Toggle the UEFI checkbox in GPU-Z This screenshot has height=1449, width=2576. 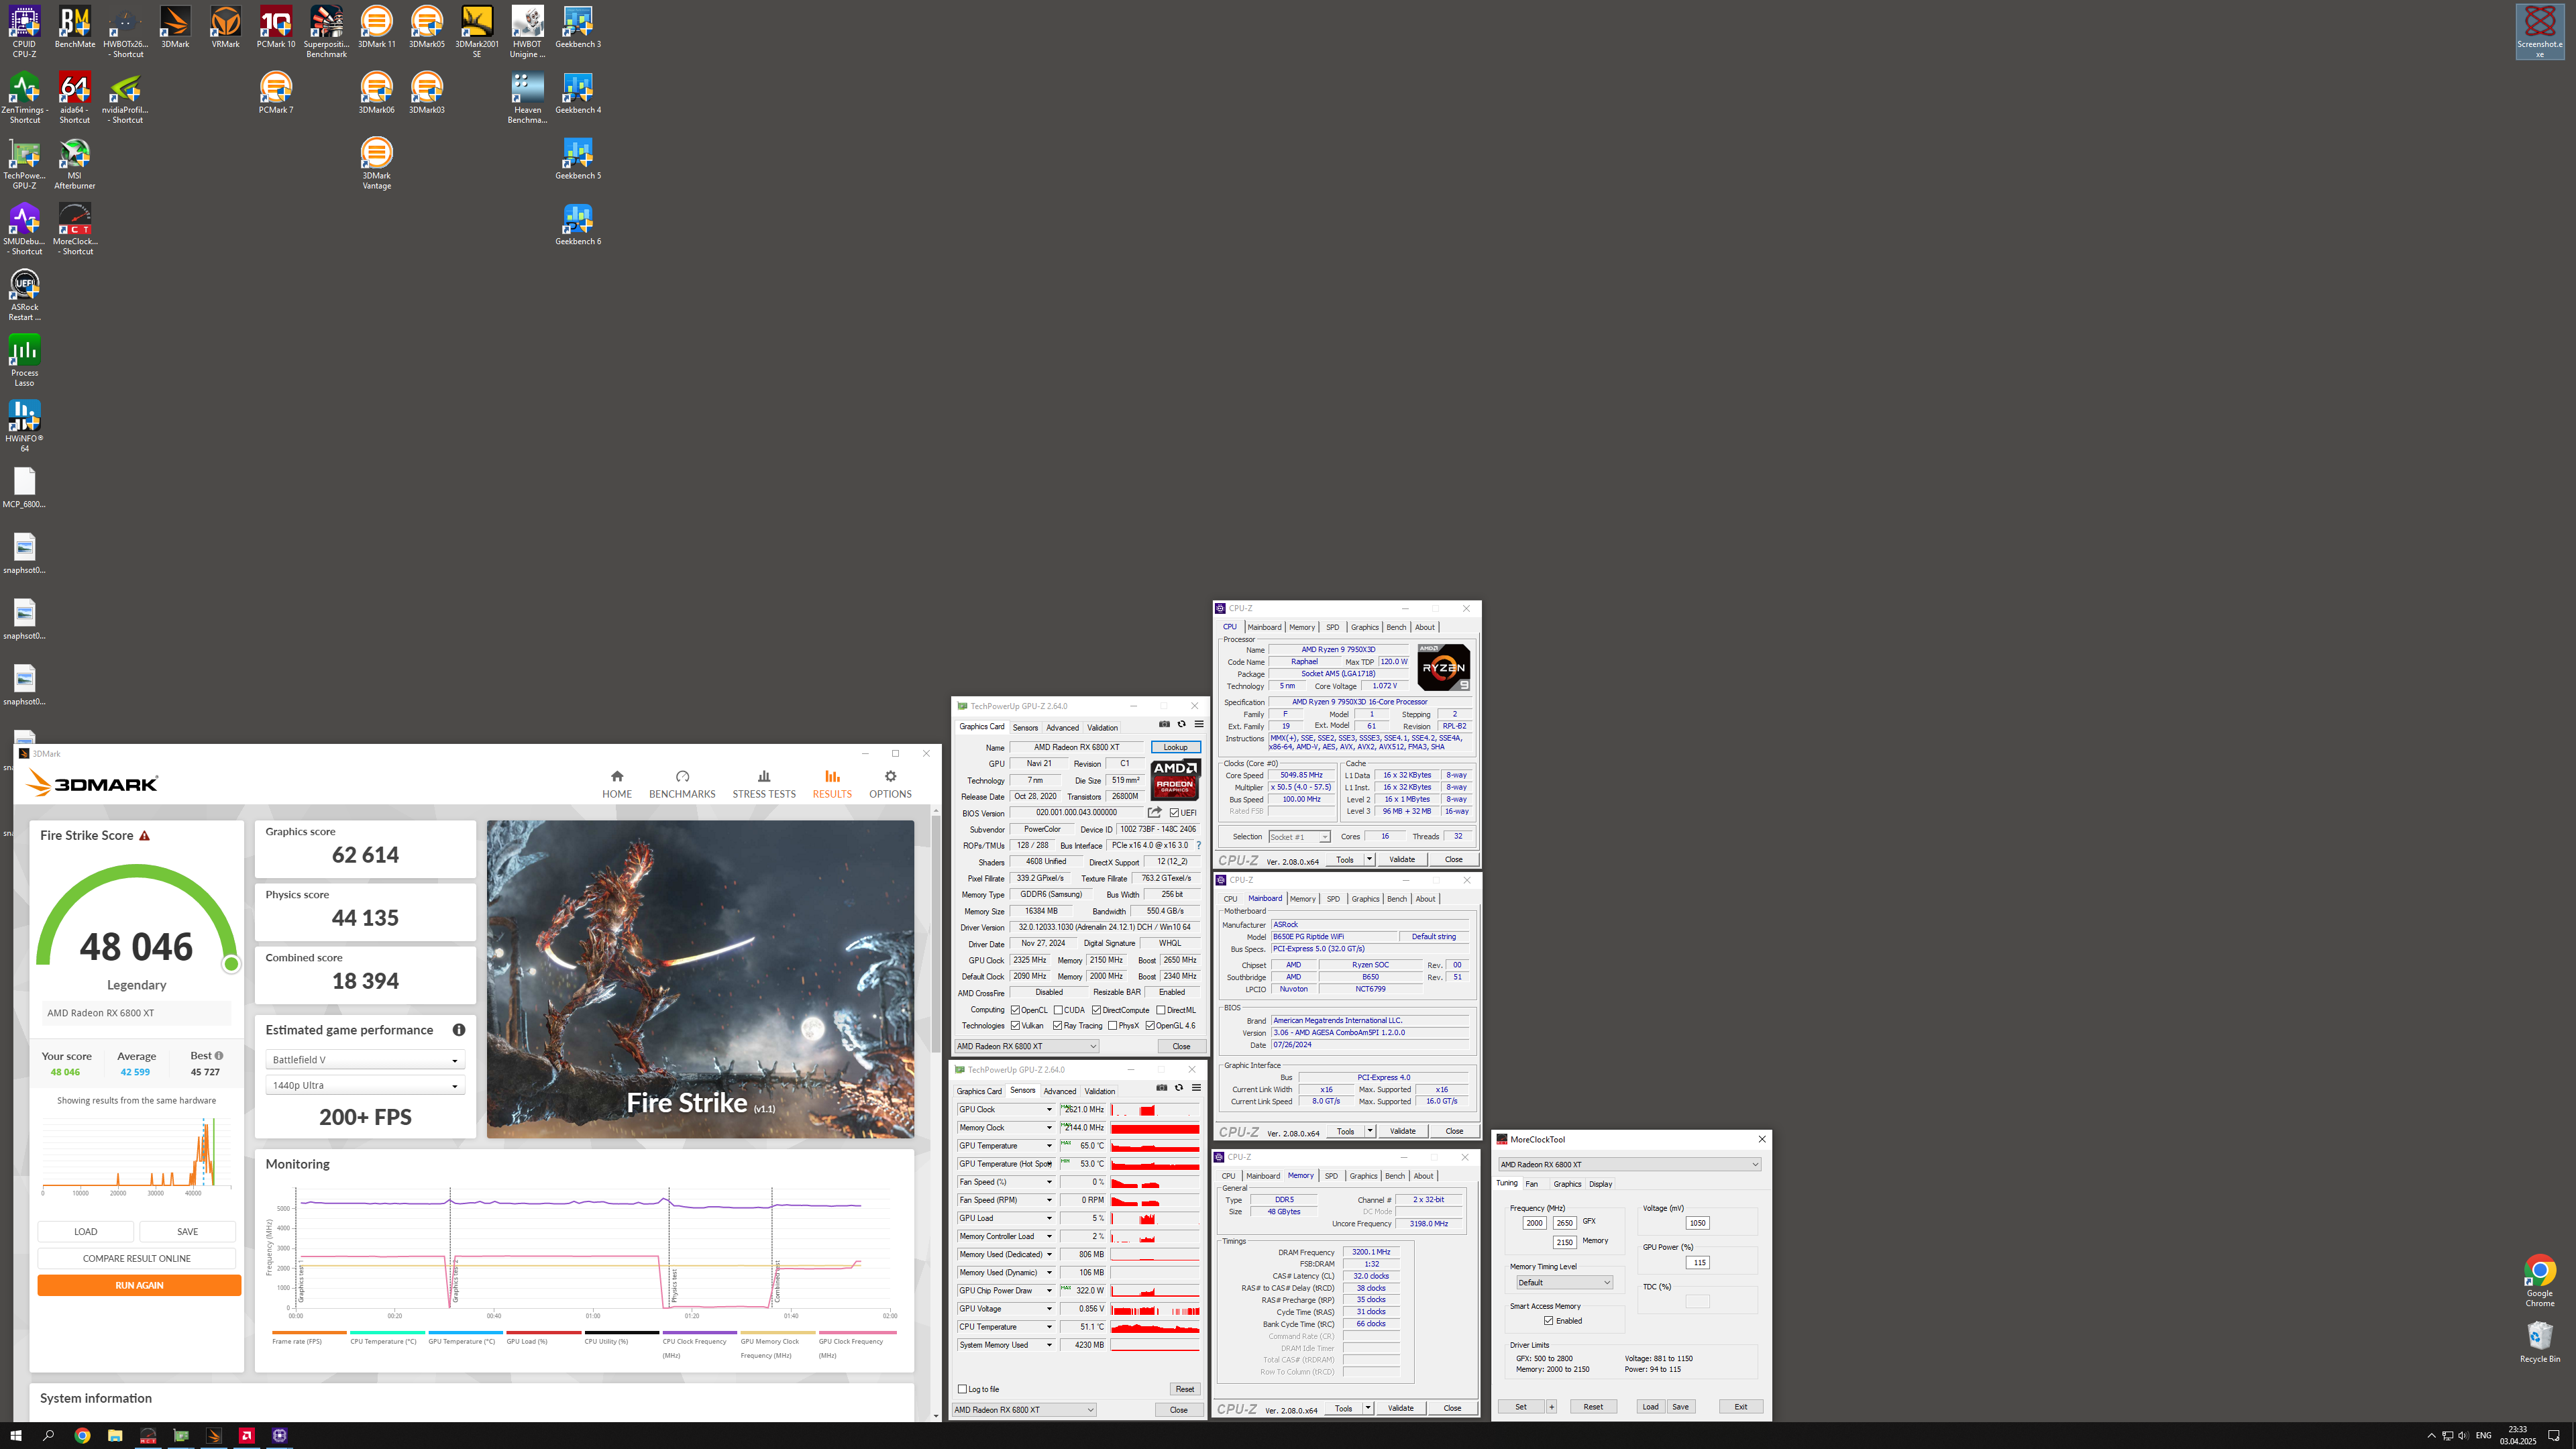[1174, 813]
